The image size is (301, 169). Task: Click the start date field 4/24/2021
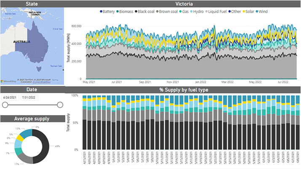pyautogui.click(x=11, y=97)
